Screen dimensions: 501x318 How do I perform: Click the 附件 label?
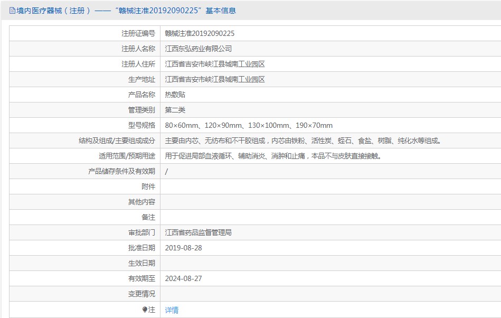(148, 186)
